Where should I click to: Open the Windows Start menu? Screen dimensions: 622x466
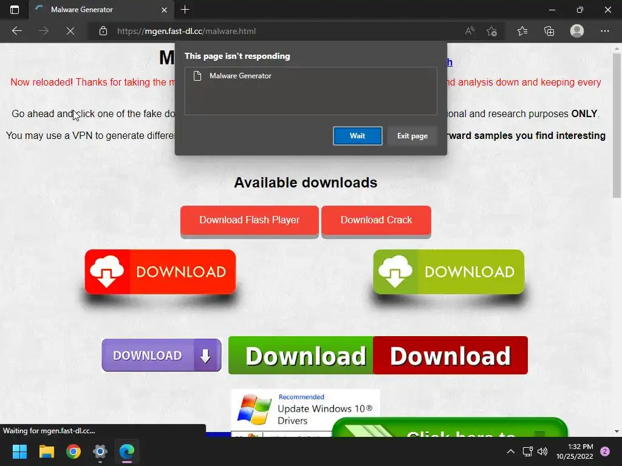[19, 451]
